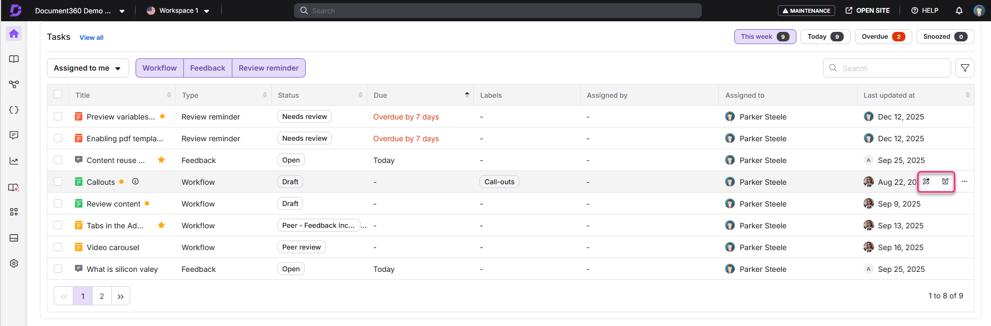
Task: Open the Widgets grid icon in the sidebar
Action: pyautogui.click(x=14, y=212)
